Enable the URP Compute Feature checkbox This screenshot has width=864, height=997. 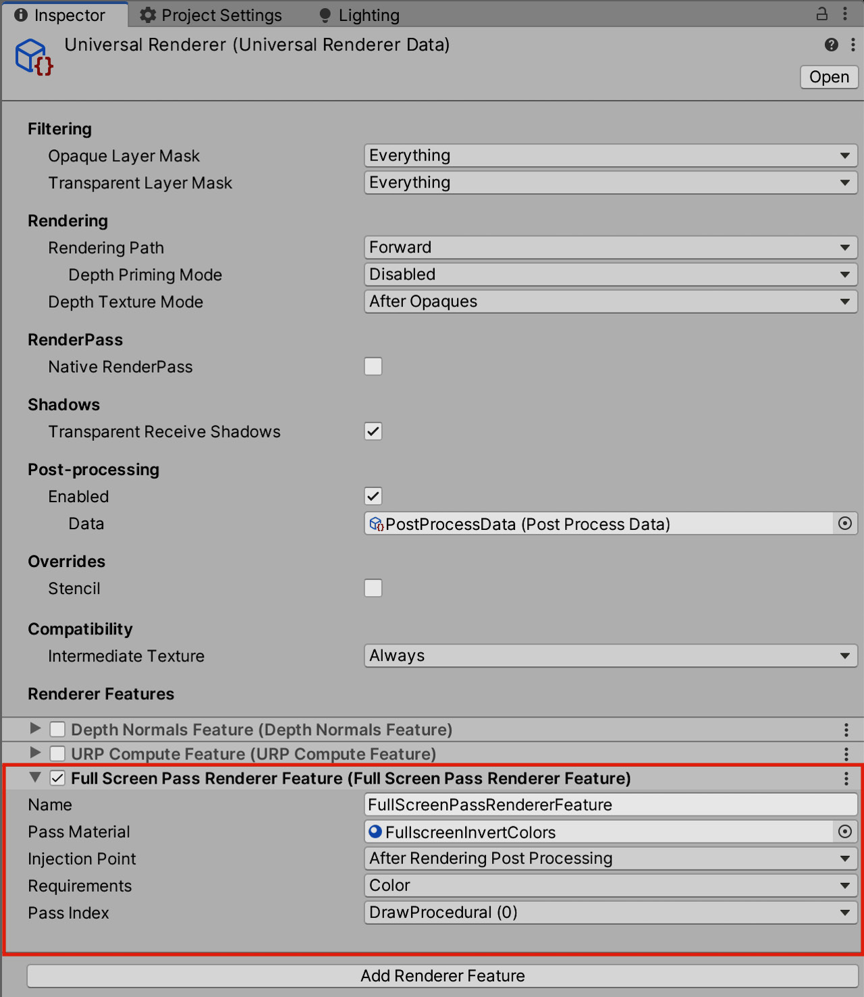pos(57,753)
